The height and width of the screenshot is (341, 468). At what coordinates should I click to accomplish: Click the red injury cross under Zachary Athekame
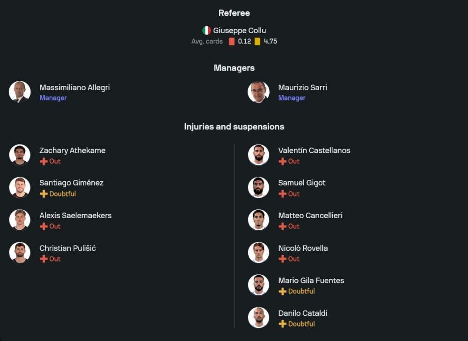pyautogui.click(x=44, y=161)
